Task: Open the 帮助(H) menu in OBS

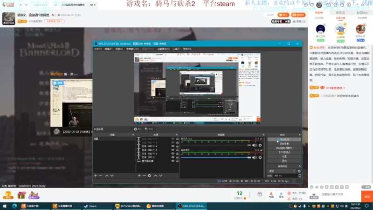Action: pyautogui.click(x=187, y=49)
